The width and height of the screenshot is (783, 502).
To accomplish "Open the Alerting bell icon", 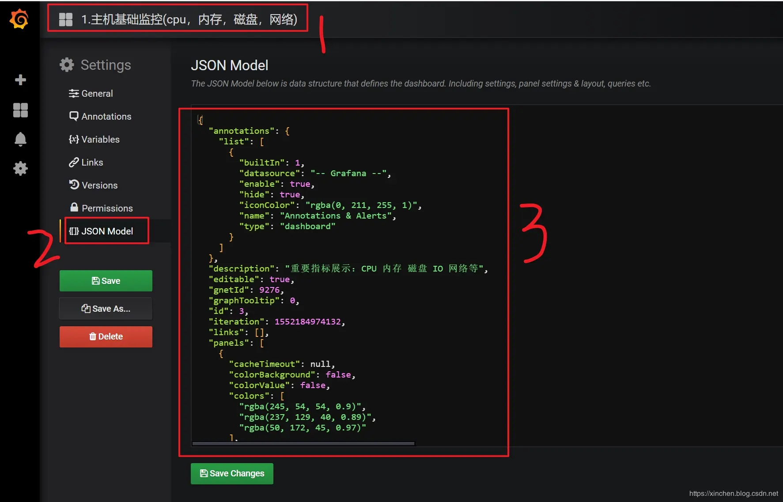I will pos(20,139).
